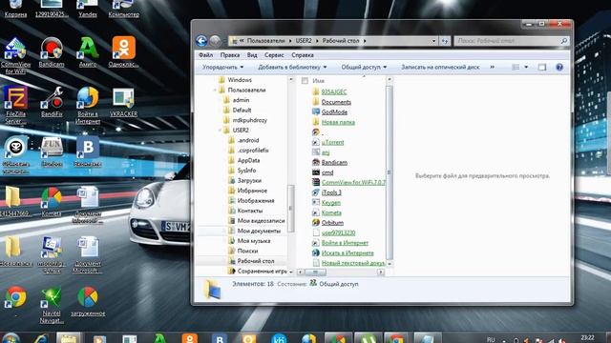
Task: Launch the BandiFix desktop icon
Action: point(52,102)
